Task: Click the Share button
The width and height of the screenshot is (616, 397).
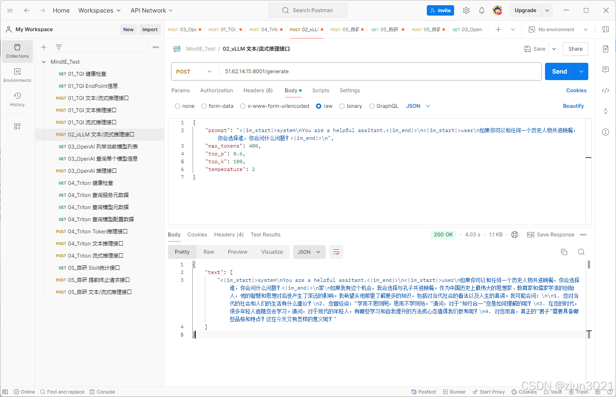Action: 575,49
